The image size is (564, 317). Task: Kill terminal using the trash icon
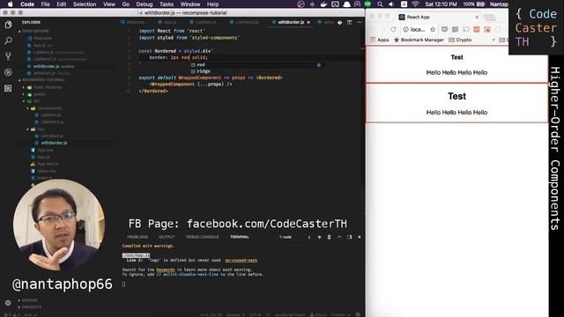pos(329,237)
